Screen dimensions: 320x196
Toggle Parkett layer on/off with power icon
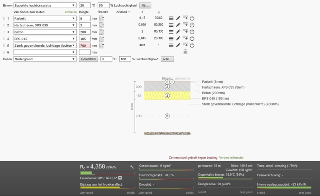pos(192,18)
